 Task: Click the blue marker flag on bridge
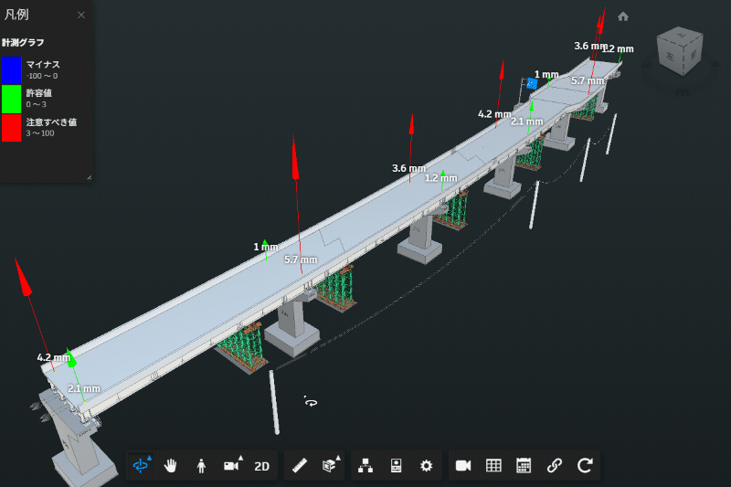(x=532, y=82)
